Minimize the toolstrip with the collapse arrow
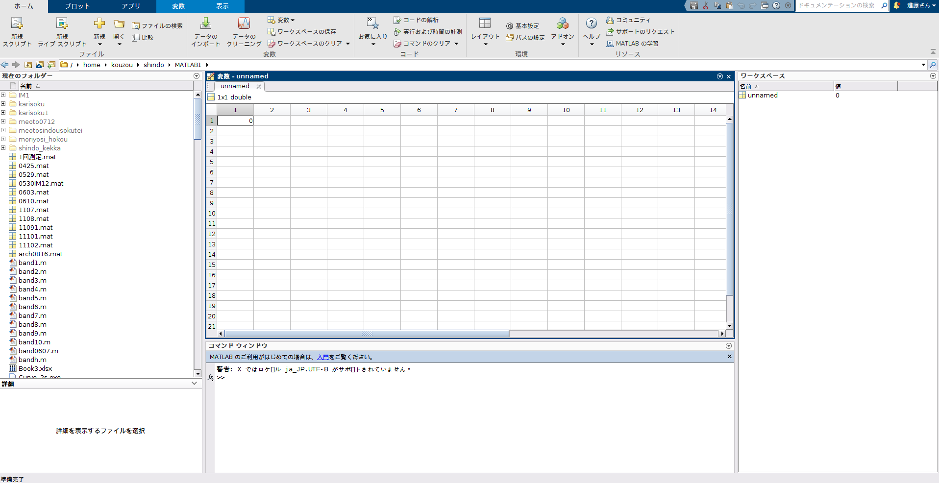Image resolution: width=939 pixels, height=483 pixels. (933, 52)
